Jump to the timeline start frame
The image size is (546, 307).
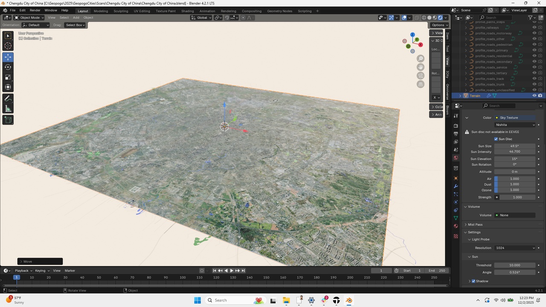pos(215,270)
